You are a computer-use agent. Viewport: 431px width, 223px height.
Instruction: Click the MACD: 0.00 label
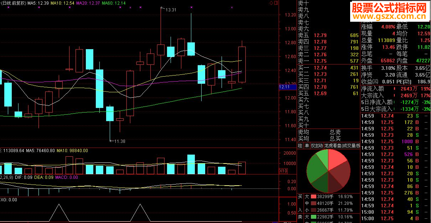pyautogui.click(x=67, y=177)
